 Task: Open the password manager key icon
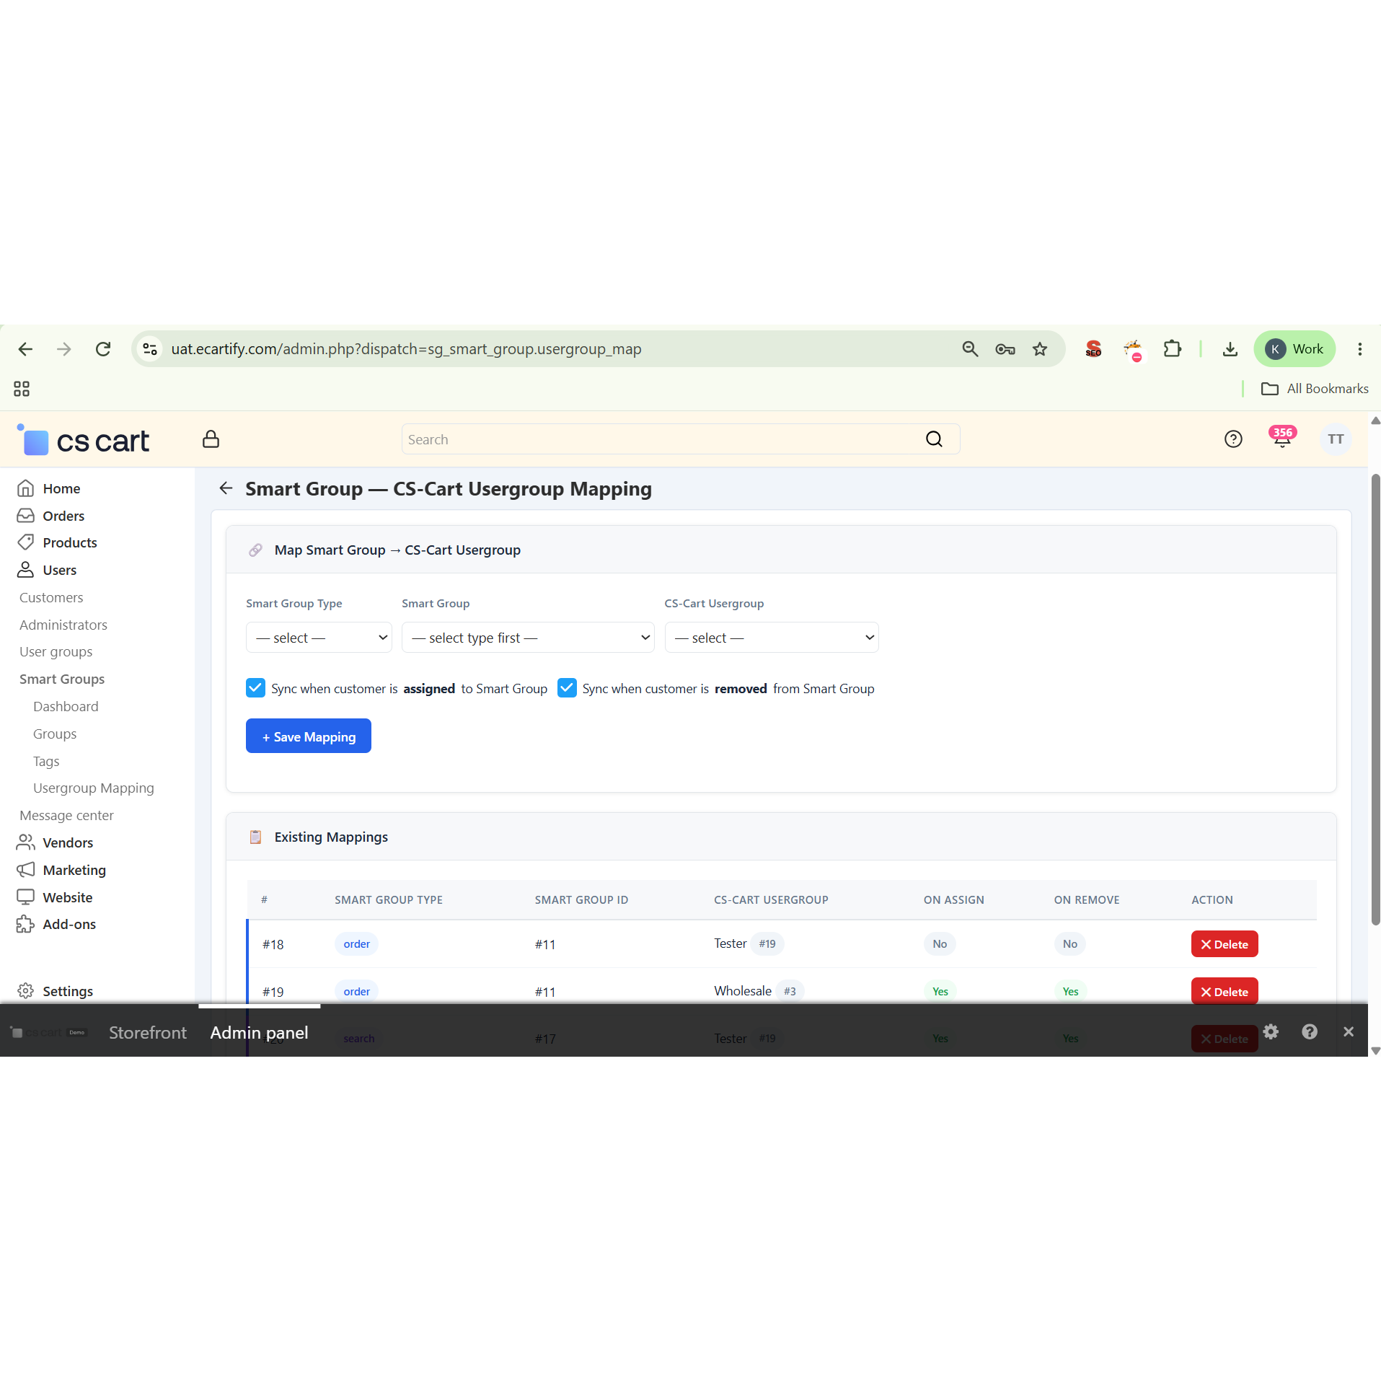pyautogui.click(x=1005, y=349)
